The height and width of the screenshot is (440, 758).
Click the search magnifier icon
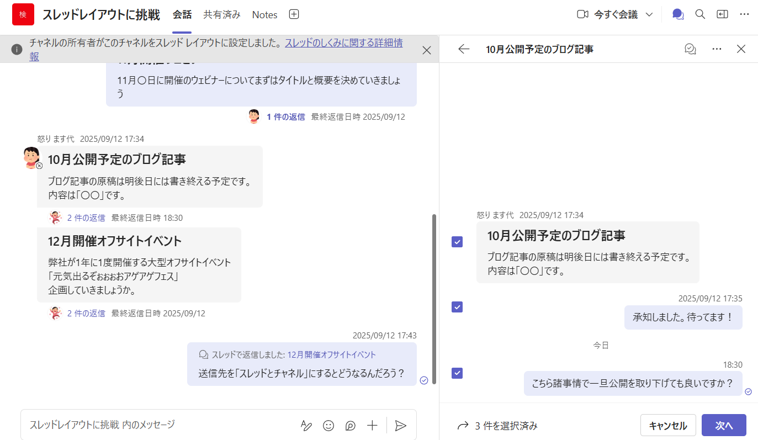tap(700, 14)
